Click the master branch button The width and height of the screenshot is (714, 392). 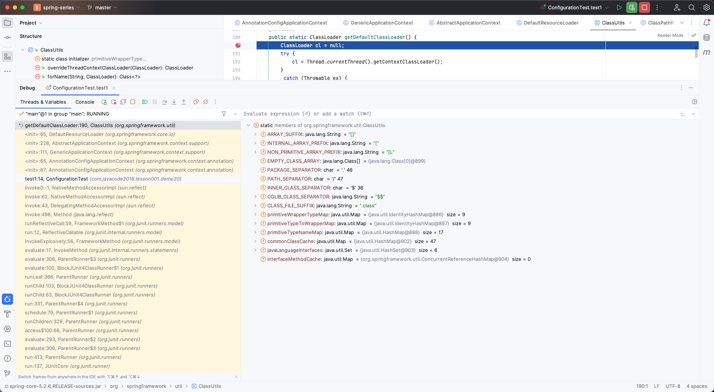coord(103,7)
